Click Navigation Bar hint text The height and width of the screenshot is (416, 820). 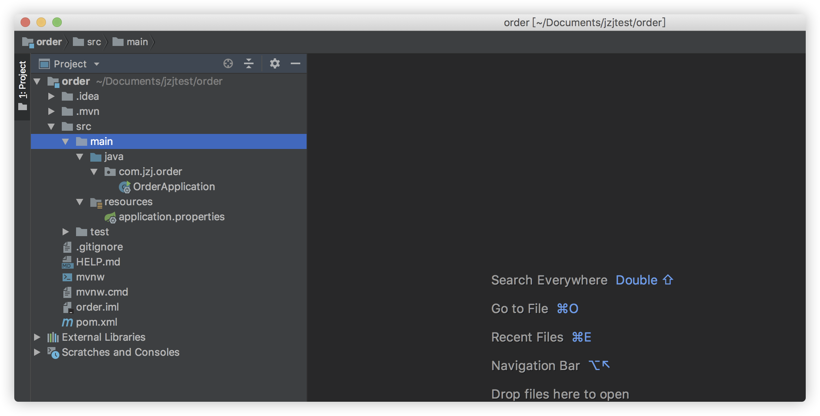[x=536, y=366]
